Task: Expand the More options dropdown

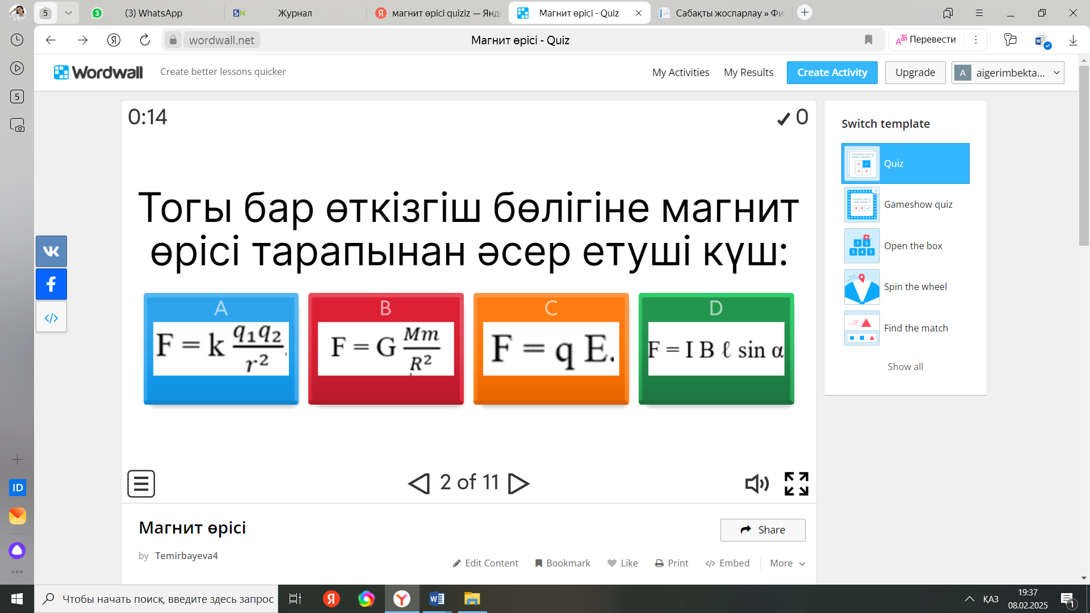Action: click(x=787, y=563)
